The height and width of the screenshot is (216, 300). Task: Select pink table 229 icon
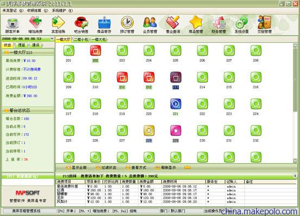(x=176, y=130)
